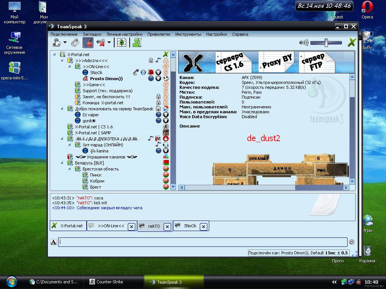
Task: Click microphone icon on SNoOk row
Action: coord(136,72)
